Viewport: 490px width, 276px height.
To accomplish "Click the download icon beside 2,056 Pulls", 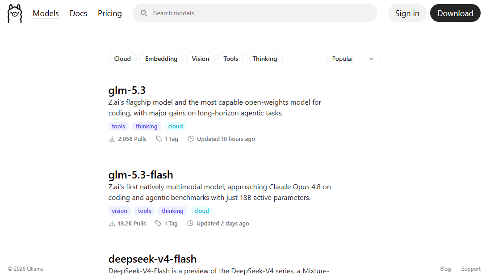I will coord(112,139).
